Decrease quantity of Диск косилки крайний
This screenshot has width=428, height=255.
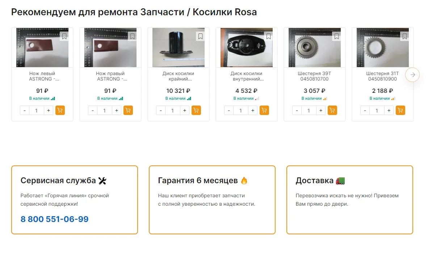[161, 111]
